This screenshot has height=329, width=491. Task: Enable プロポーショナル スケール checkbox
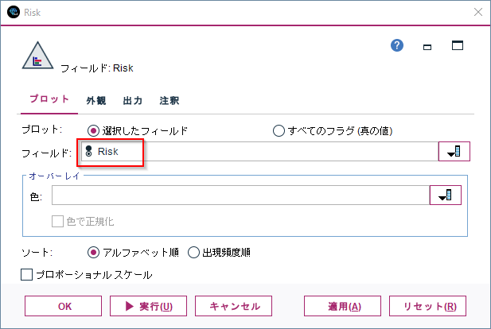click(x=26, y=275)
